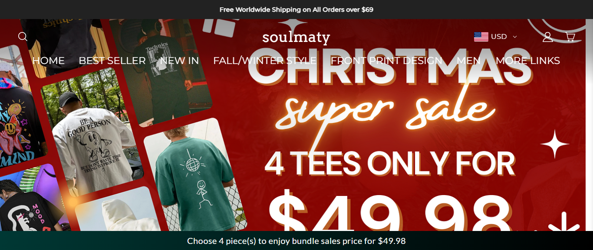Open the search magnifier icon
593x250 pixels.
pyautogui.click(x=23, y=37)
